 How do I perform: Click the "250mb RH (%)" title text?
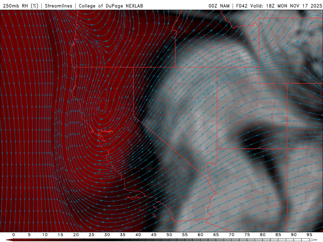21,6
